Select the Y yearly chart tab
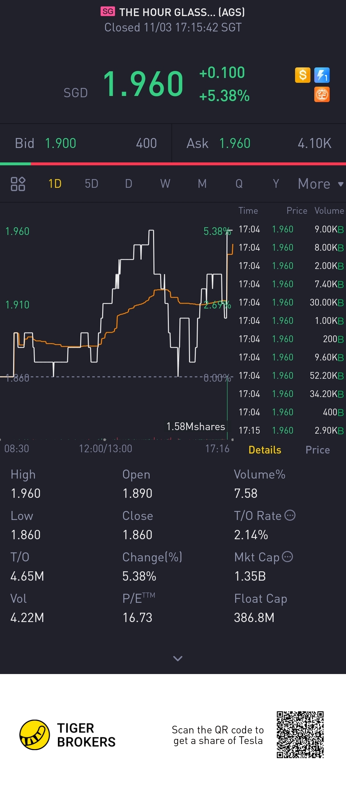Screen dimensions: 346x796 276,184
